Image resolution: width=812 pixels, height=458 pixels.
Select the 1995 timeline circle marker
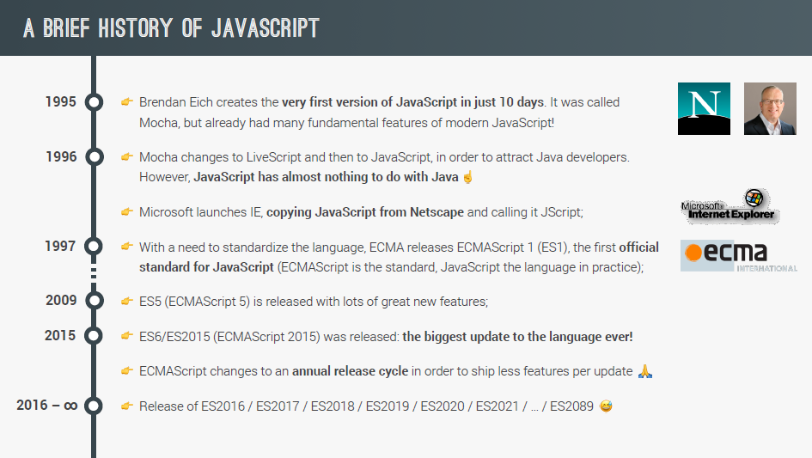(94, 102)
